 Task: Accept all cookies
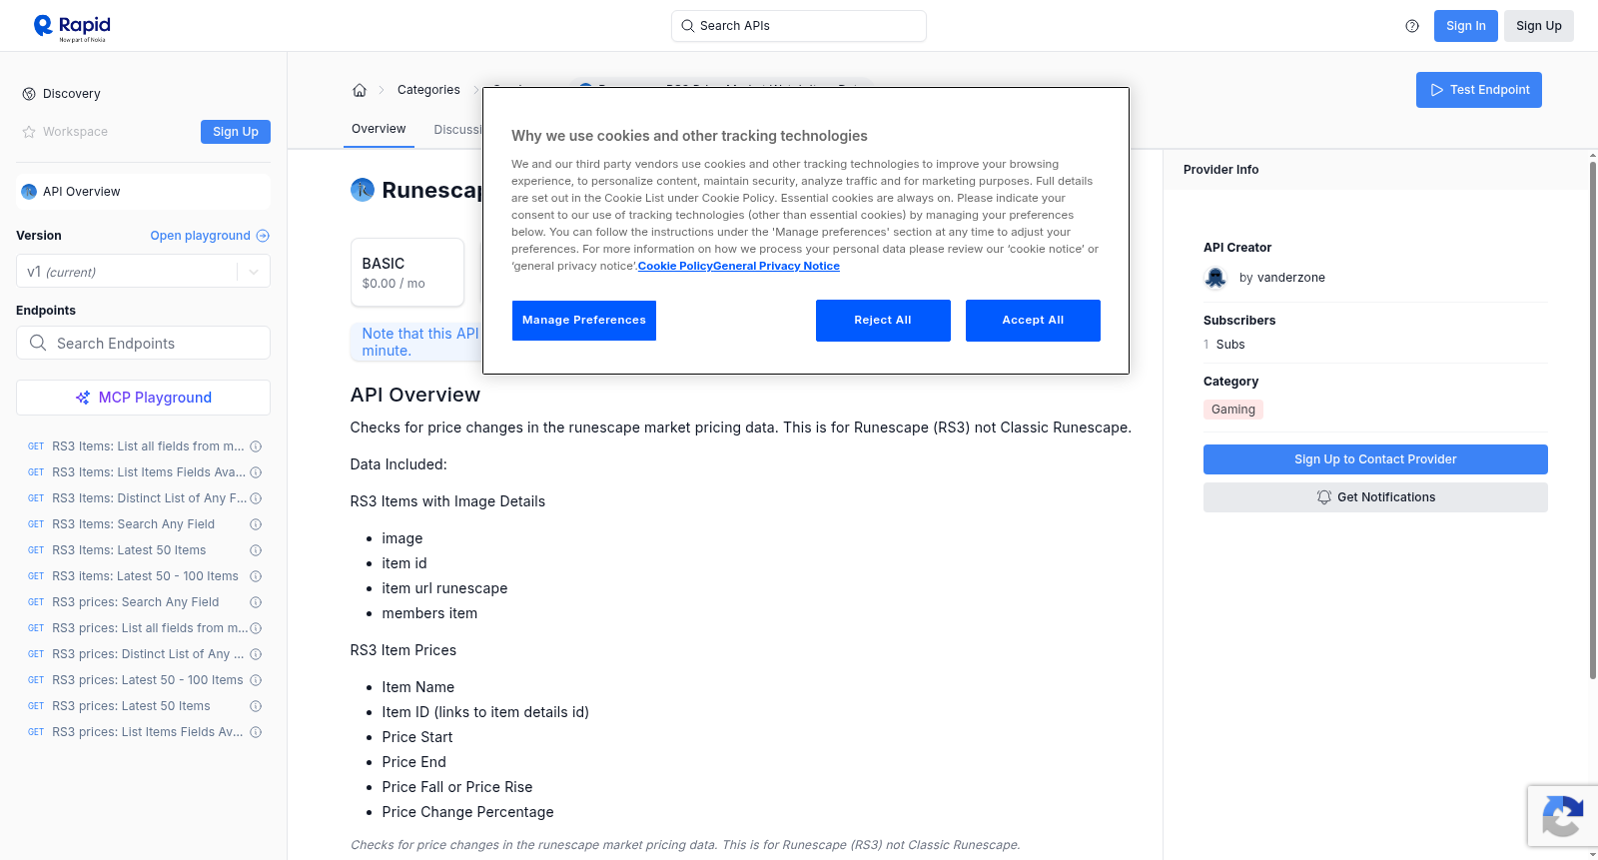click(x=1033, y=321)
